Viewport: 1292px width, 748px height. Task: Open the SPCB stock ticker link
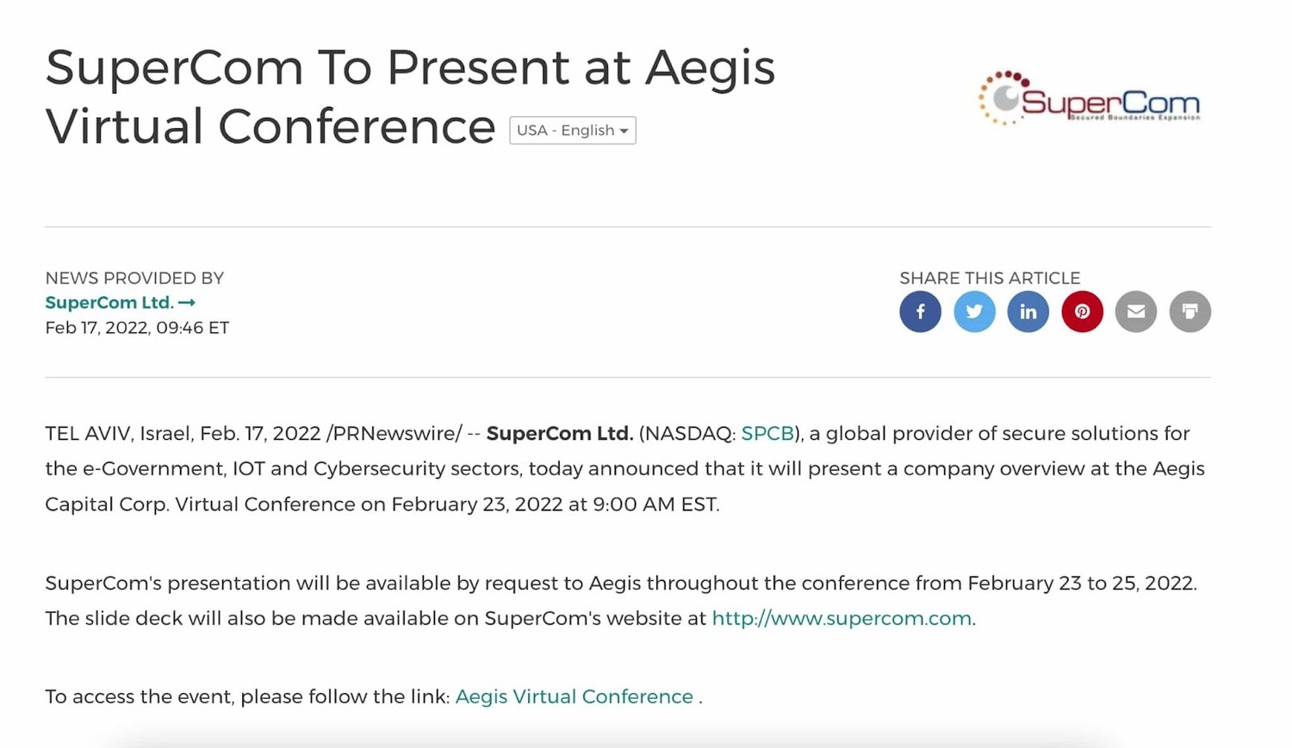tap(767, 433)
